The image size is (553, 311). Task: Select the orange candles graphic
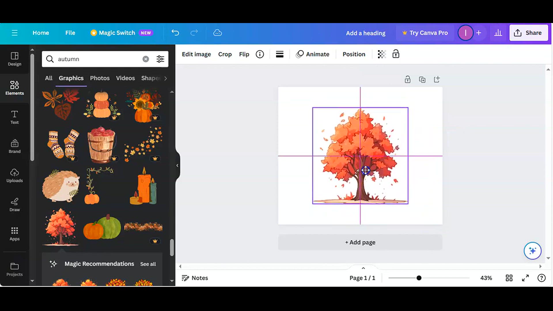pos(143,186)
